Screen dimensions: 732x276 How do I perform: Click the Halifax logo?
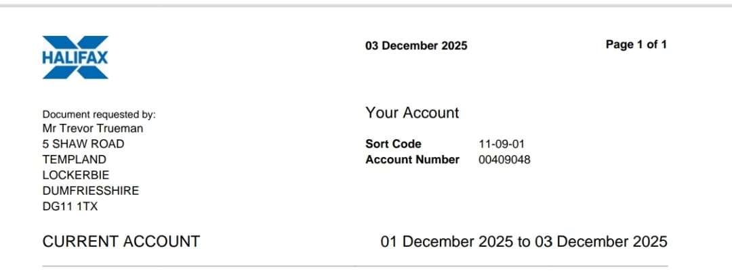(75, 57)
